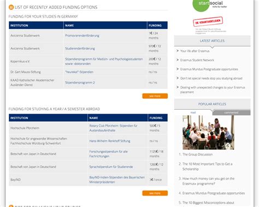Open the Studierendenförderung funding link
The width and height of the screenshot is (259, 207).
point(80,49)
